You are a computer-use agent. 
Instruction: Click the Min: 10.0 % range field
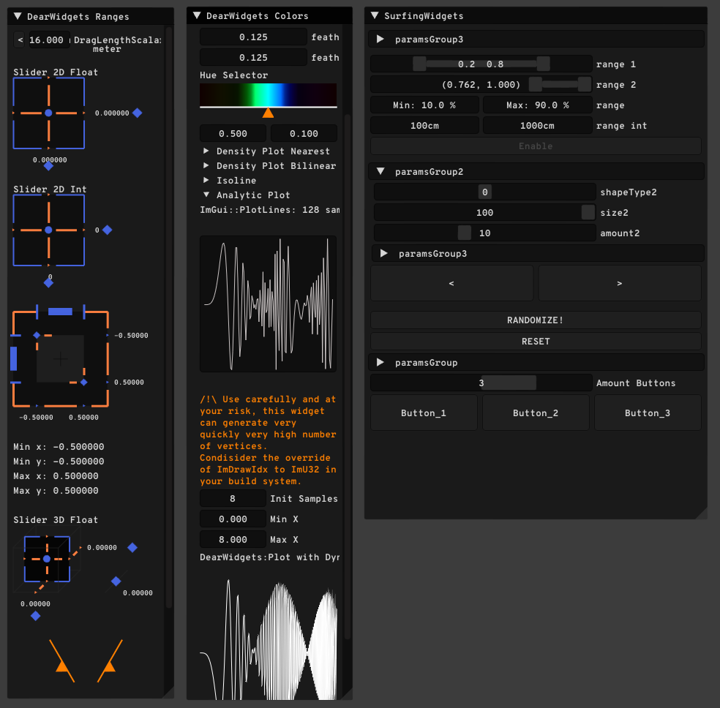point(424,105)
